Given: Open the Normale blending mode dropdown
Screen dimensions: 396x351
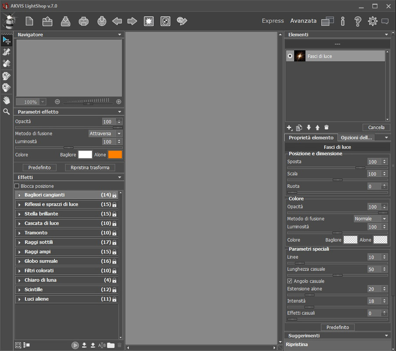Looking at the screenshot, I should [370, 219].
